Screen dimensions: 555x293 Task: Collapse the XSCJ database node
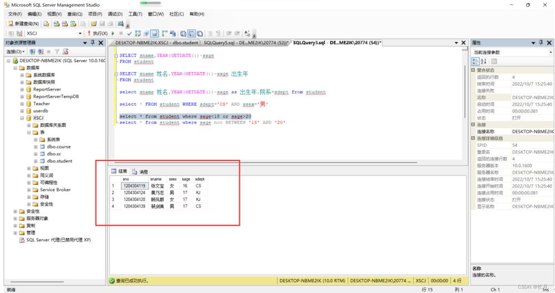[x=22, y=118]
